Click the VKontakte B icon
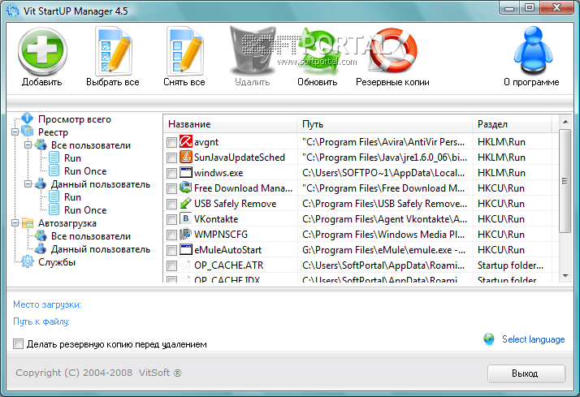The image size is (580, 397). (186, 218)
